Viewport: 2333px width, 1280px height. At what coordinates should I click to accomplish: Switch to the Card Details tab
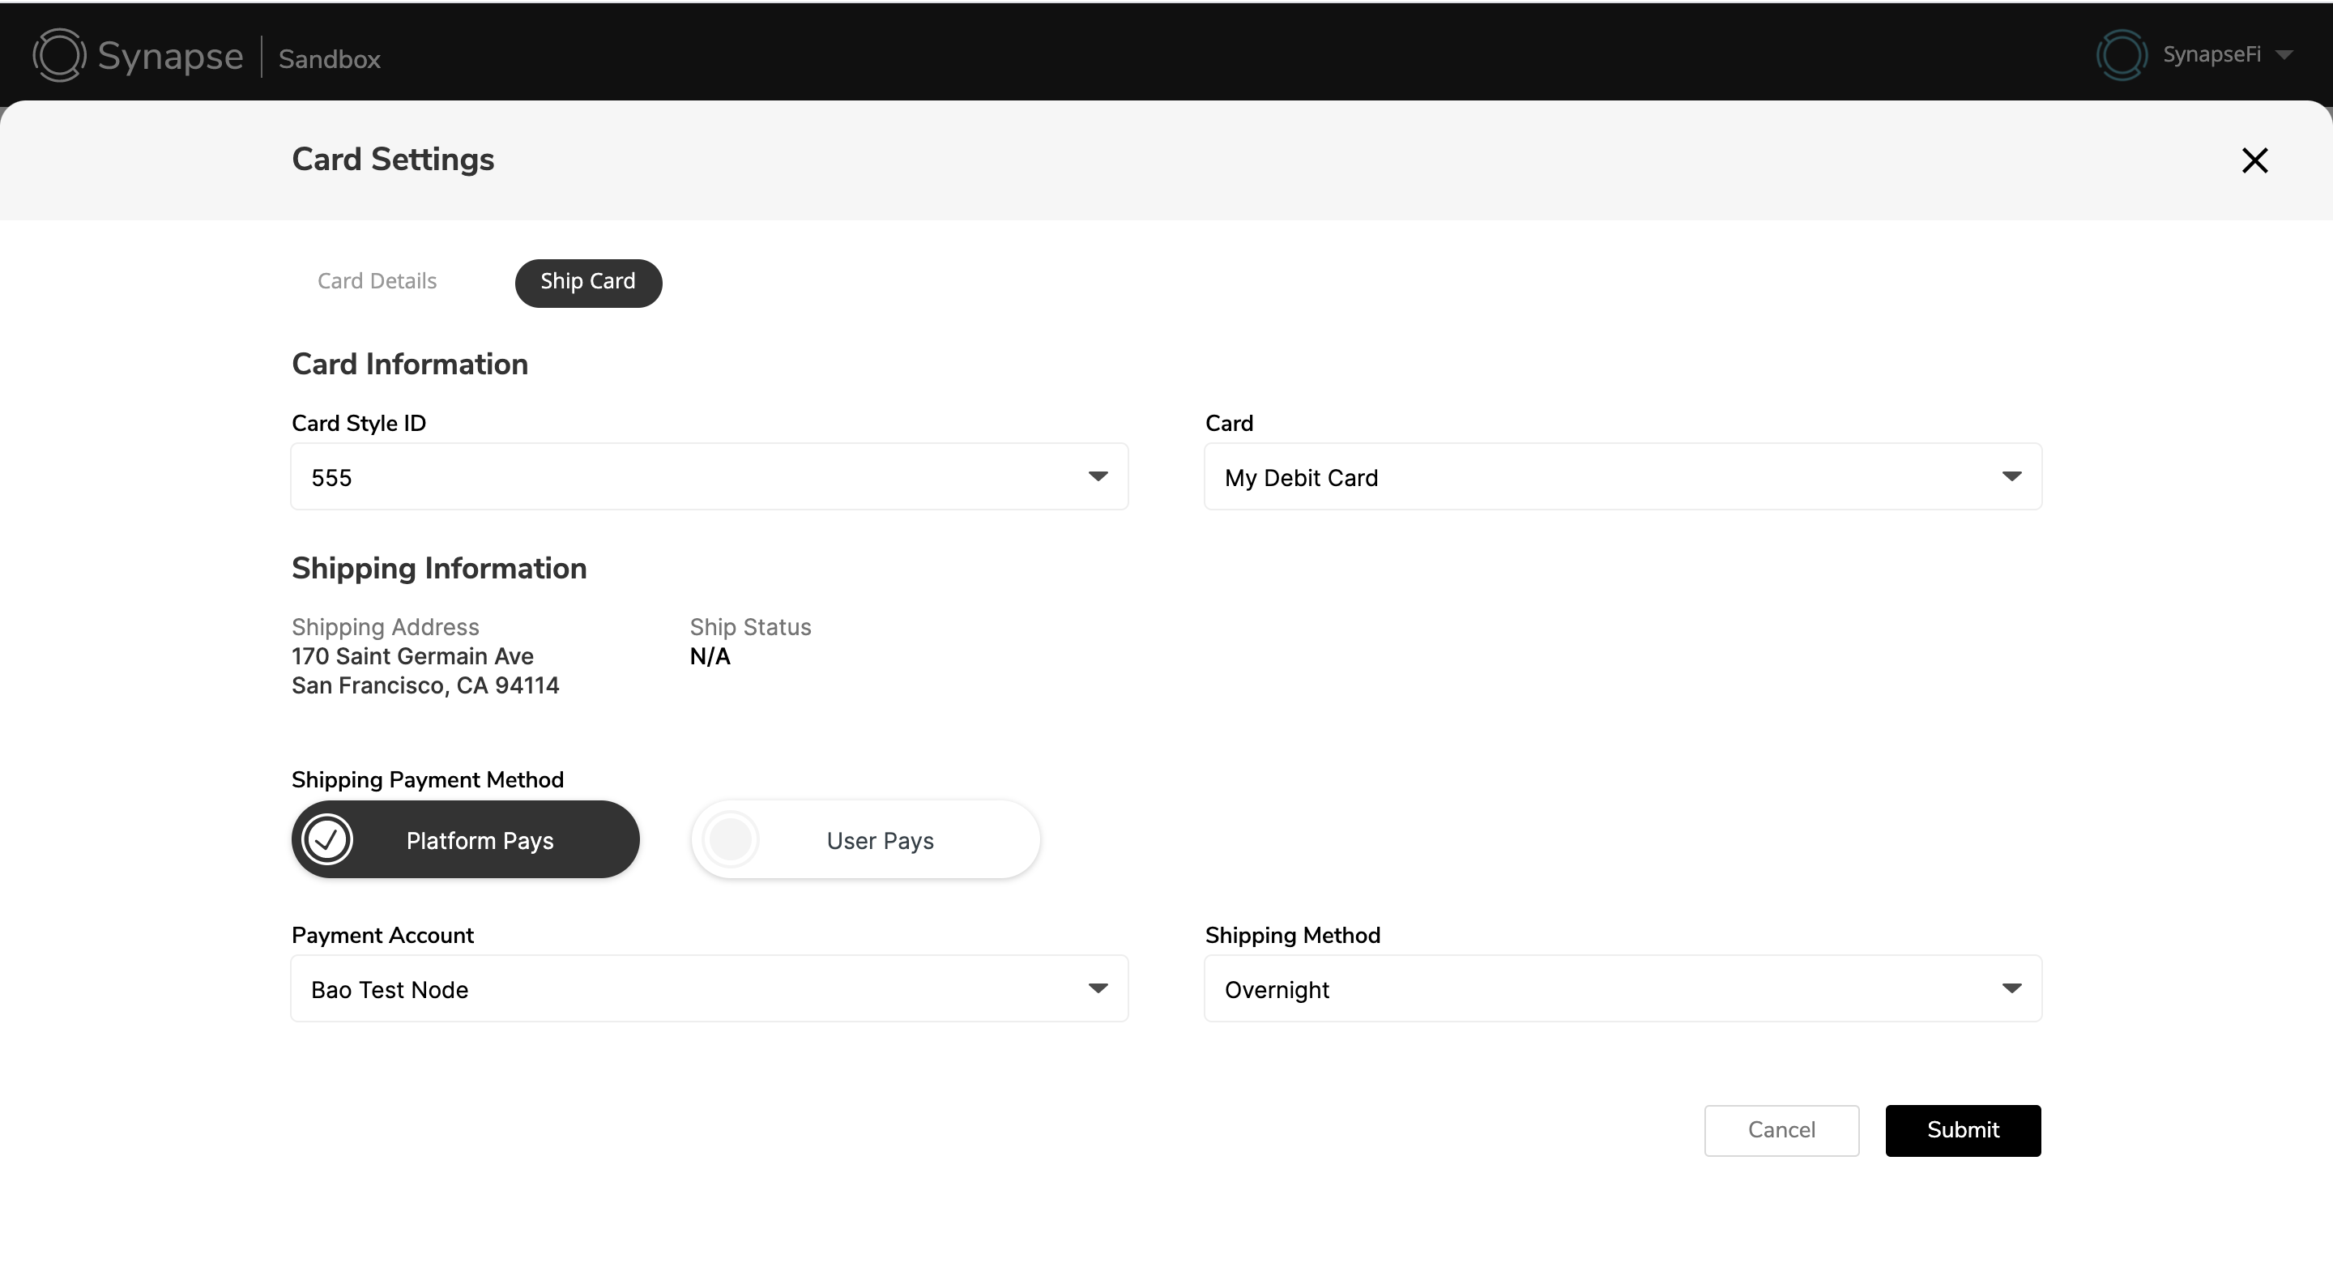coord(377,282)
